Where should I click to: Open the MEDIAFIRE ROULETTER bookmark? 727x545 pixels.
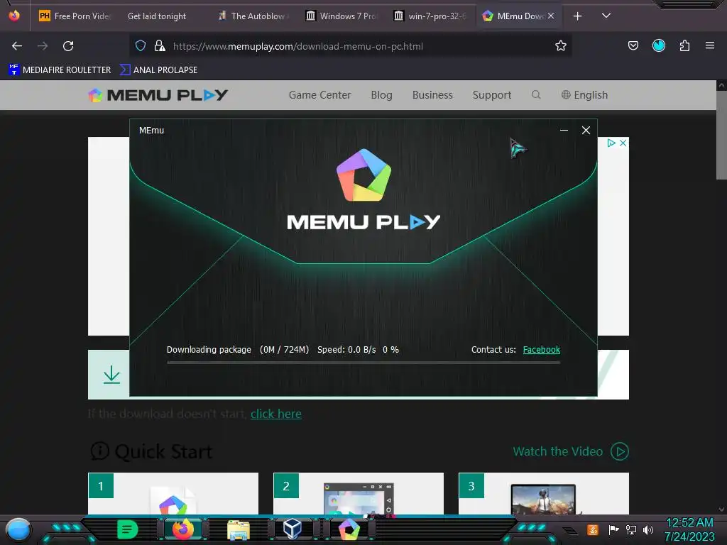60,70
